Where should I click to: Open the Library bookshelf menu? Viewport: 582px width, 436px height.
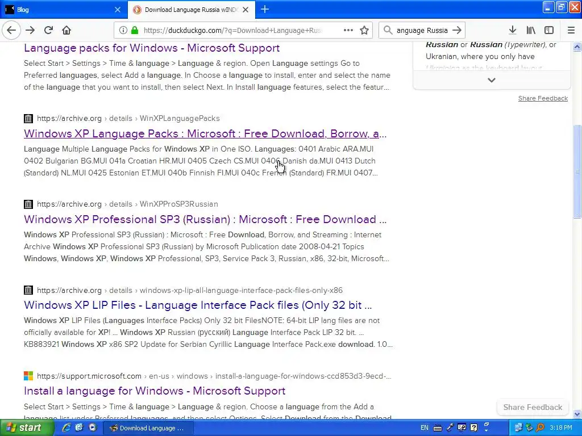(x=531, y=31)
